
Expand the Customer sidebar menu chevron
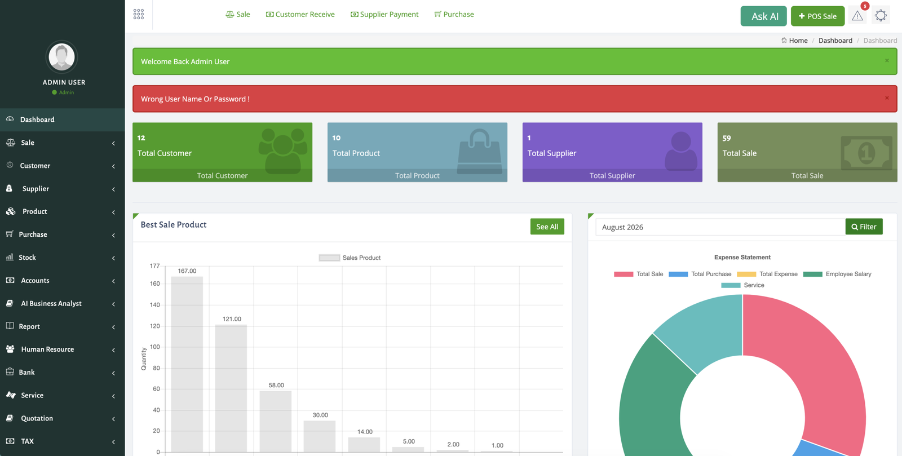(x=113, y=166)
